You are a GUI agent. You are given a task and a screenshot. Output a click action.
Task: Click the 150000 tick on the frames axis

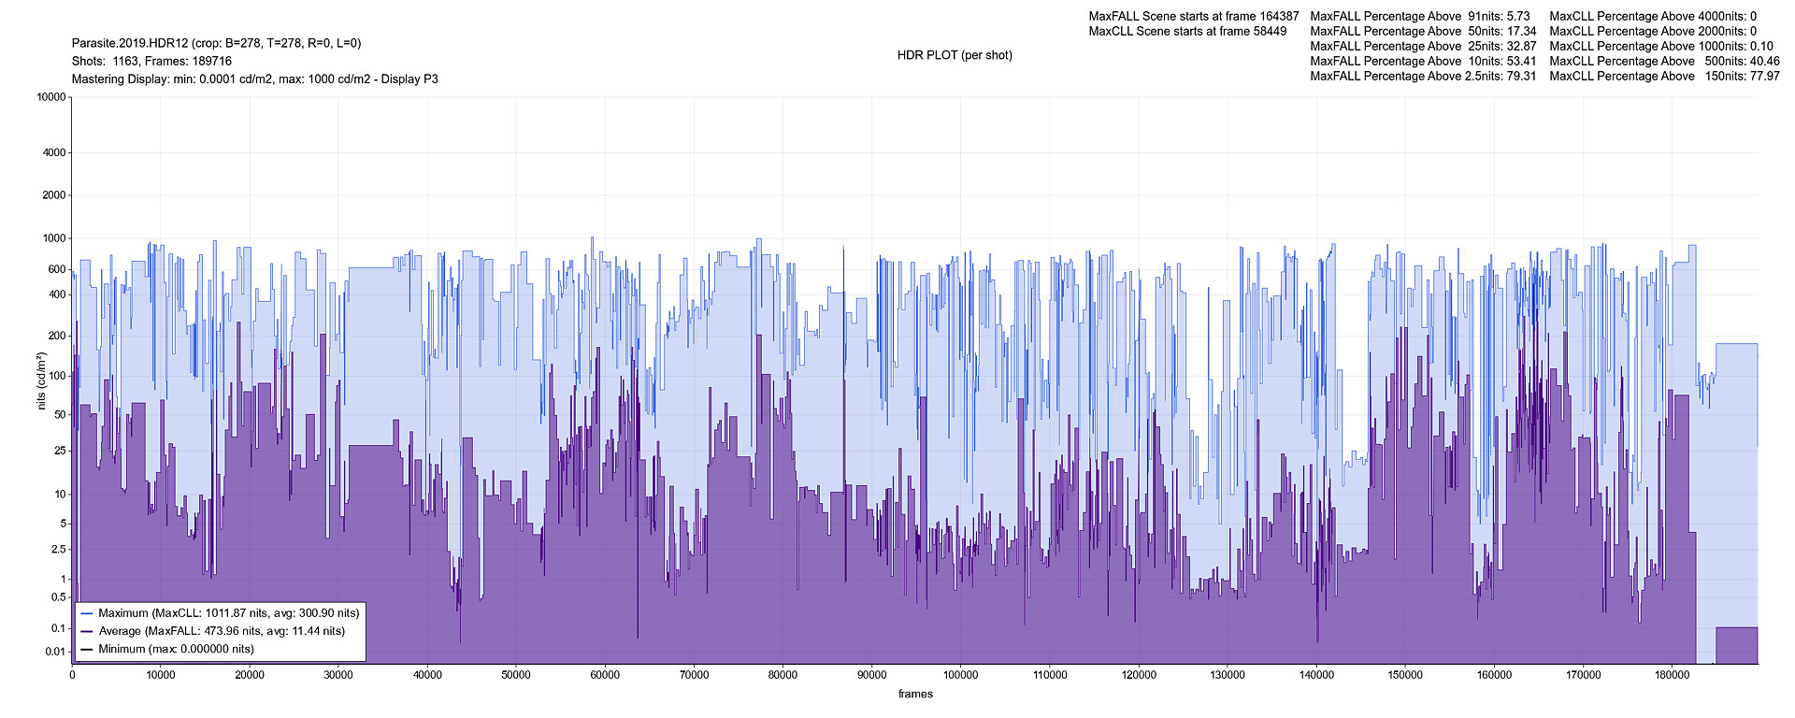click(x=1405, y=675)
